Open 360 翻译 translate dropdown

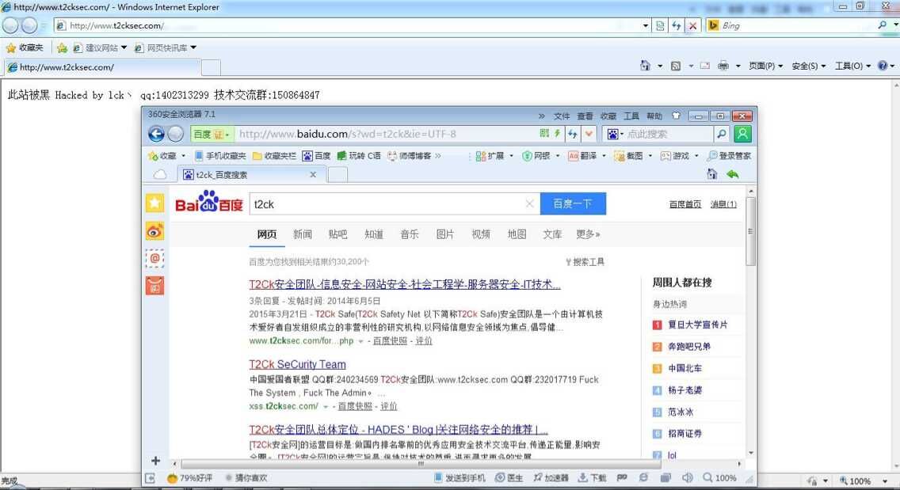click(x=604, y=155)
